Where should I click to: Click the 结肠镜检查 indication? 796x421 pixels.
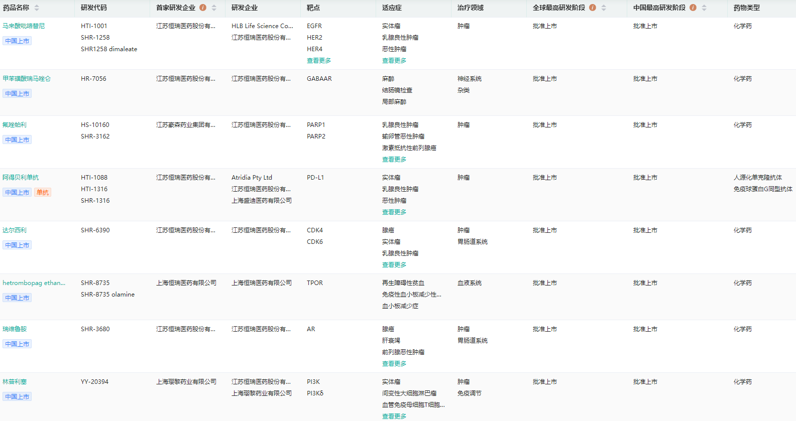click(x=397, y=90)
